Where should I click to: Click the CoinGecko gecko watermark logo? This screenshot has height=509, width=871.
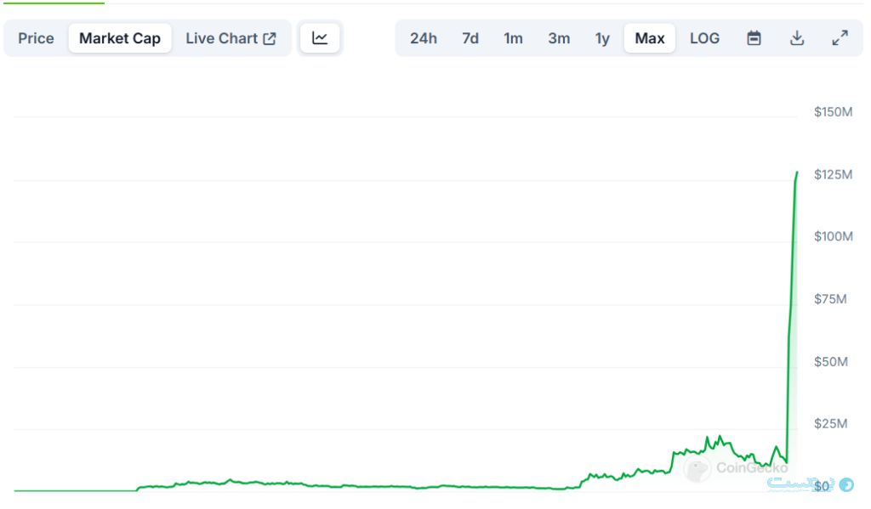pos(697,467)
